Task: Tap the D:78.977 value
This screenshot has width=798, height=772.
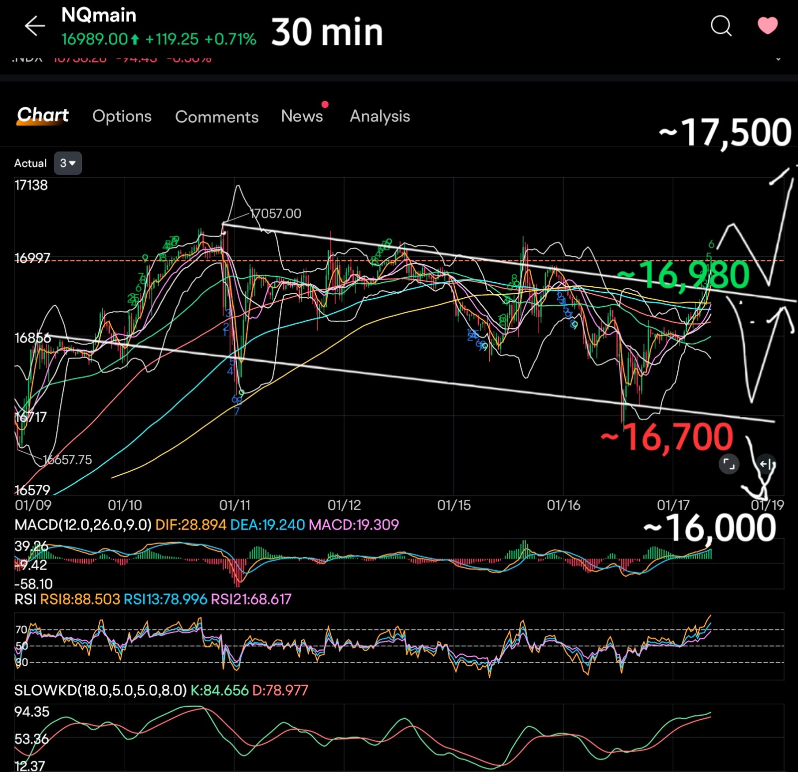Action: click(x=280, y=690)
